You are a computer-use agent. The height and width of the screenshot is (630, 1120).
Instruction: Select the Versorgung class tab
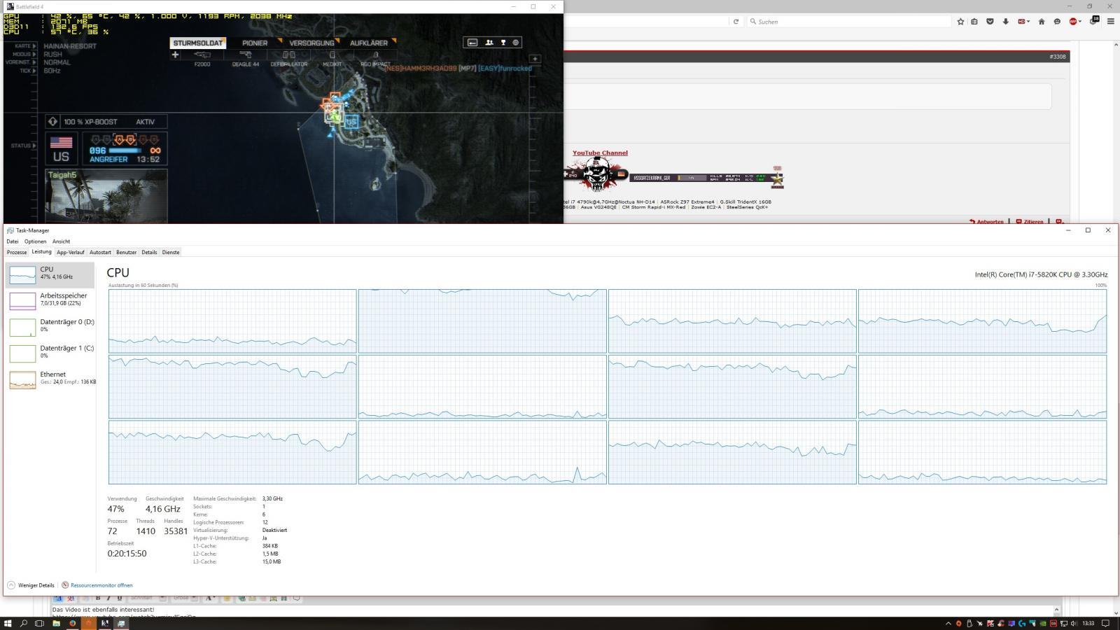tap(312, 43)
